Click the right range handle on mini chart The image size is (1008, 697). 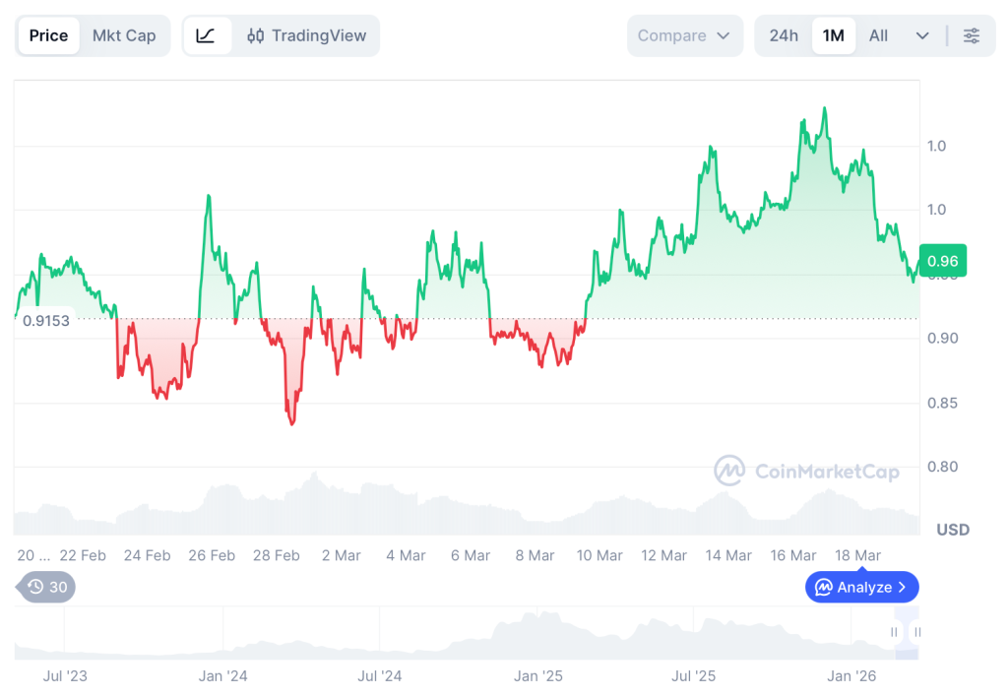tap(917, 632)
